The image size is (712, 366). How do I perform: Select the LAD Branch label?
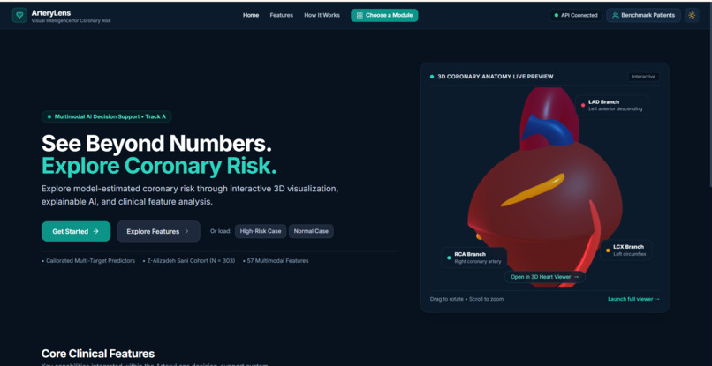pyautogui.click(x=611, y=105)
